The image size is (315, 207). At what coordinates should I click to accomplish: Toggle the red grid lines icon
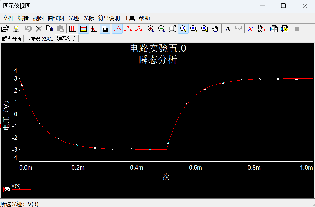[72, 29]
